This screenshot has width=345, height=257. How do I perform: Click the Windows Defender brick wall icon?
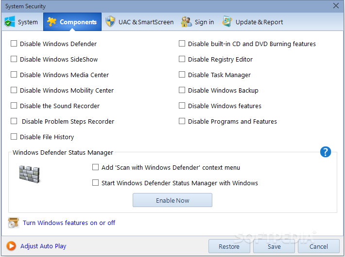pos(30,175)
